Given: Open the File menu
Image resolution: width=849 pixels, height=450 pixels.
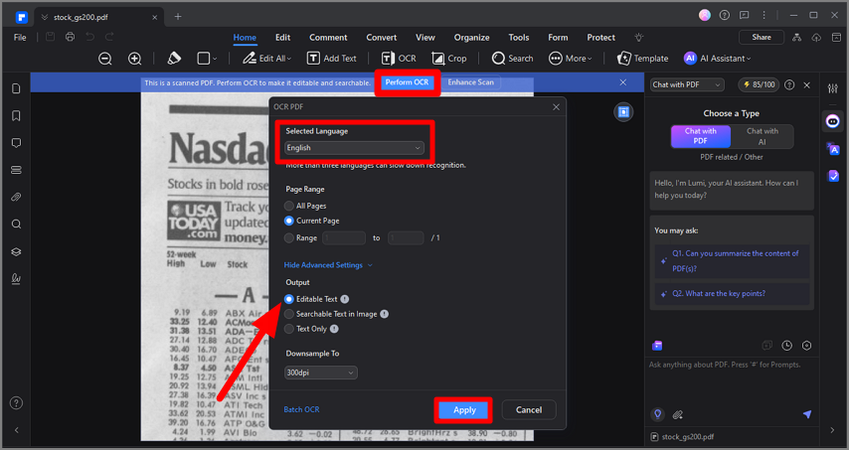Looking at the screenshot, I should 20,38.
